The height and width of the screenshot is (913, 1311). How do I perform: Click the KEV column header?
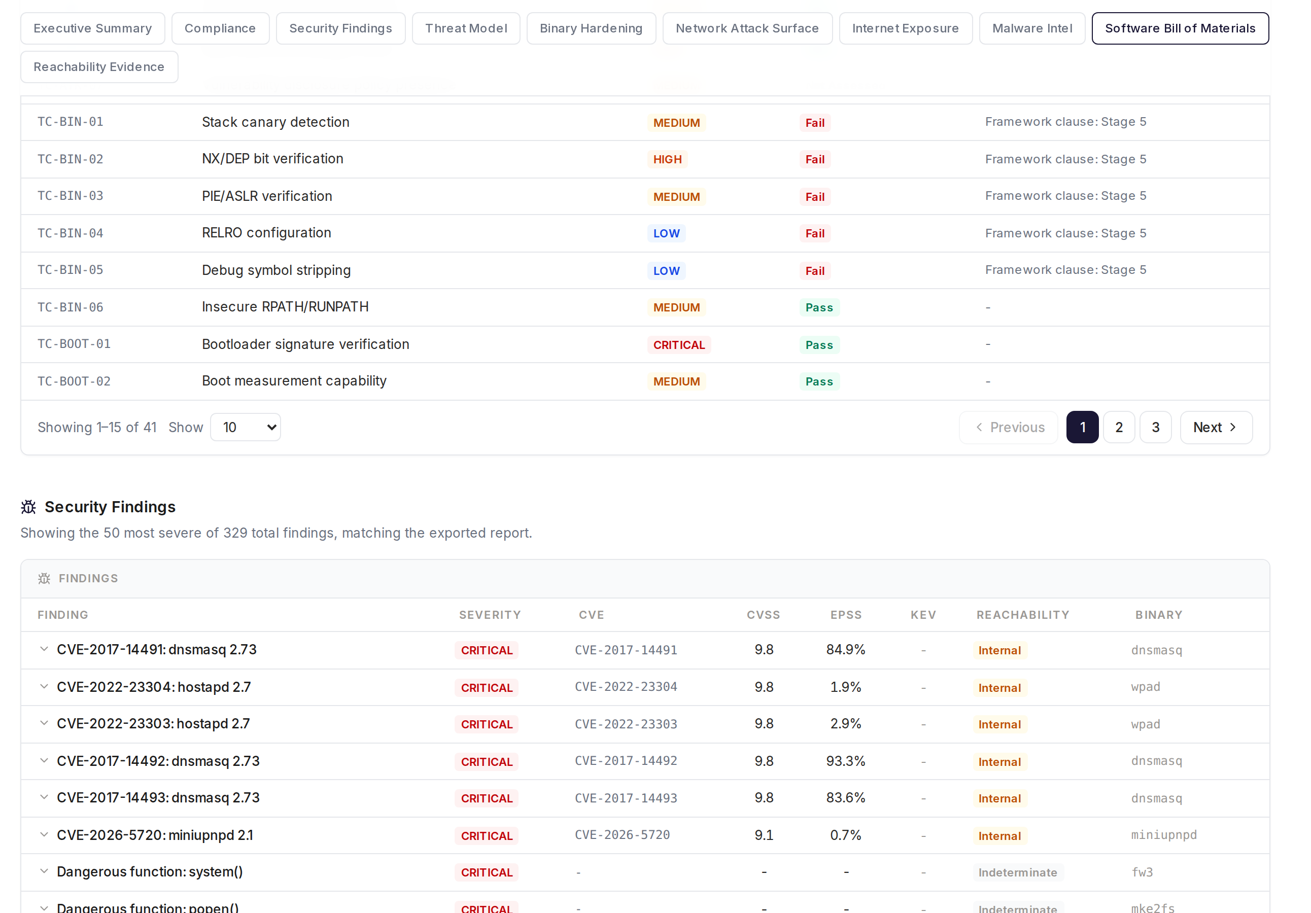923,615
